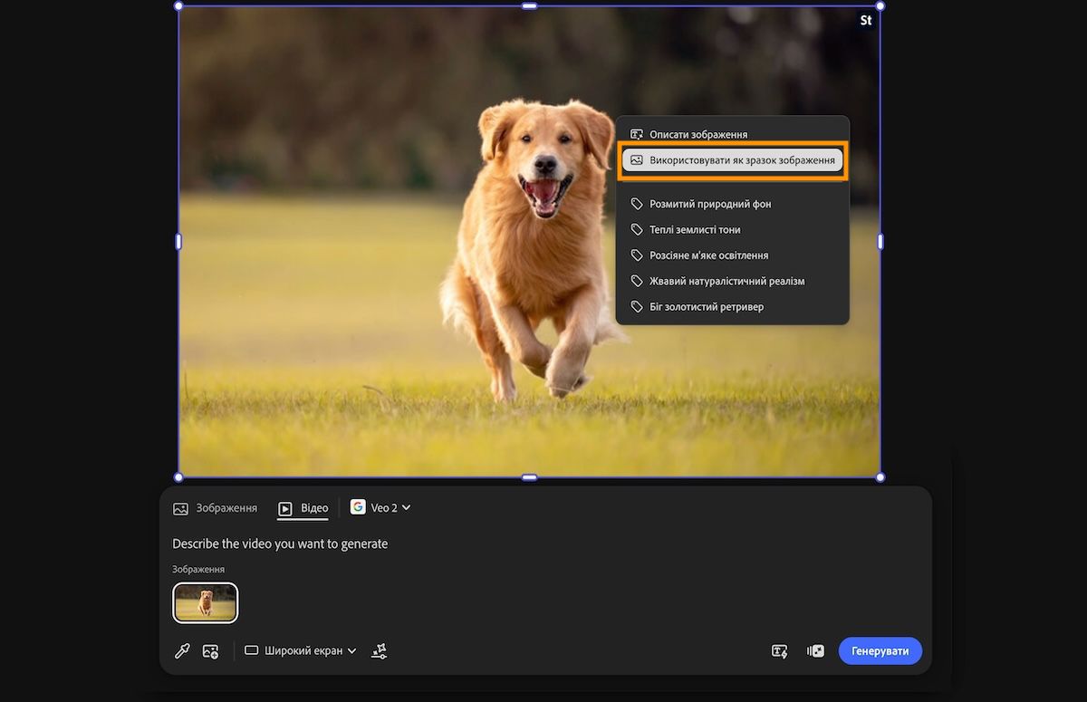The width and height of the screenshot is (1087, 702).
Task: Click the widescreen rectangle icon
Action: click(252, 650)
